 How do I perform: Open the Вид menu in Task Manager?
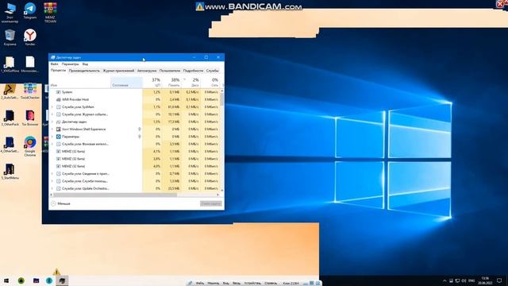pyautogui.click(x=85, y=64)
